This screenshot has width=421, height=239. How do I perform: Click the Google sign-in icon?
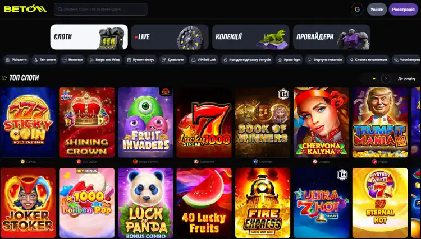point(357,10)
